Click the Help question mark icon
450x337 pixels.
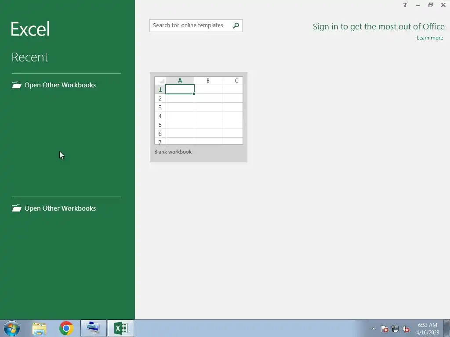(405, 5)
